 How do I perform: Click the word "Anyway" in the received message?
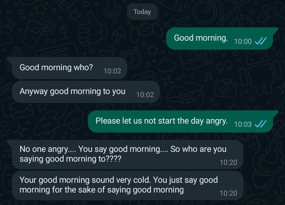(x=34, y=91)
